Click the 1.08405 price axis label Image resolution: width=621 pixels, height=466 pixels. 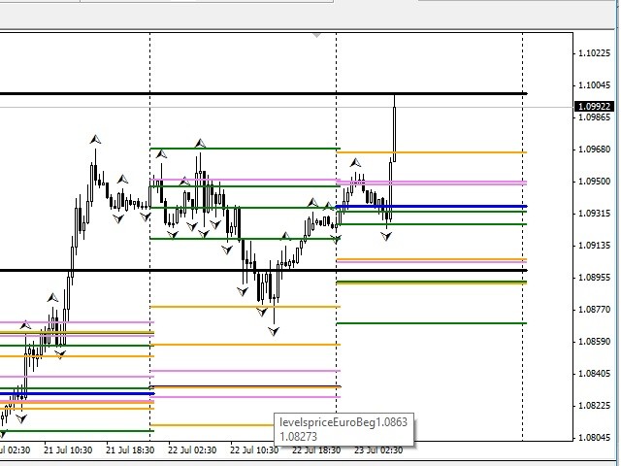[594, 374]
